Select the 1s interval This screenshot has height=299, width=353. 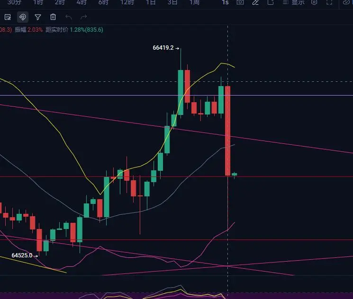(x=225, y=2)
